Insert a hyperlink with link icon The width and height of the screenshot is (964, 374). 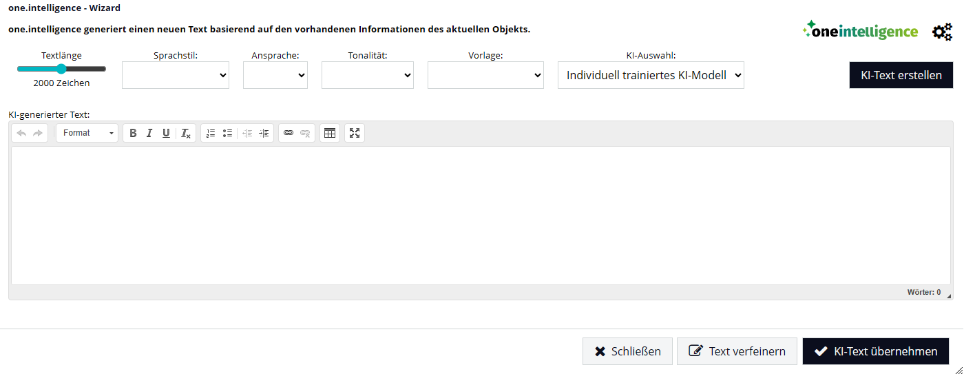(289, 133)
